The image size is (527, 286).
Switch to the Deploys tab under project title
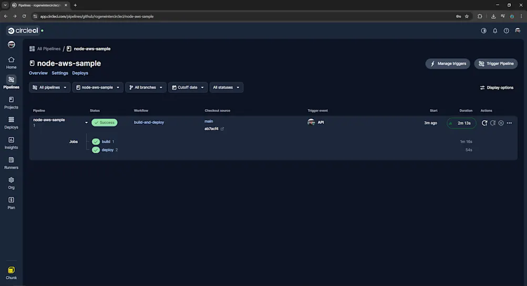[x=80, y=73]
